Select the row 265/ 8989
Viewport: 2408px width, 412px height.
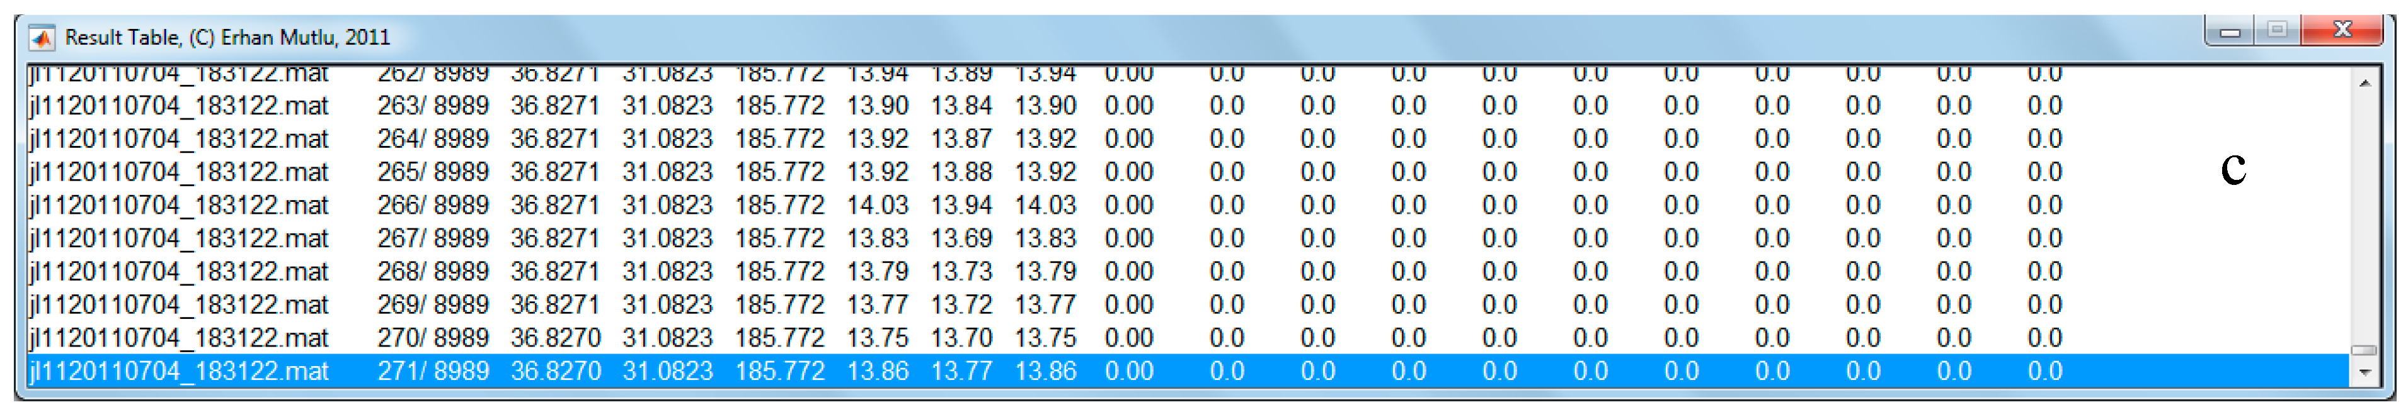(x=1188, y=172)
